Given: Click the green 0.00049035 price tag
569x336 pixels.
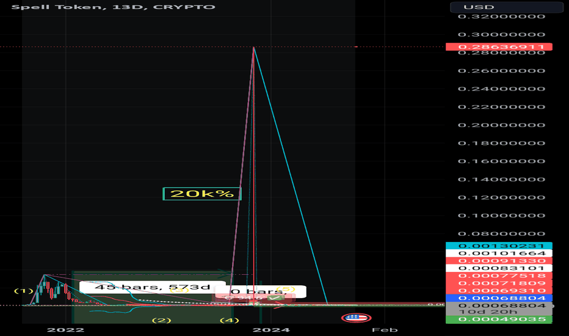Looking at the screenshot, I should [x=499, y=320].
